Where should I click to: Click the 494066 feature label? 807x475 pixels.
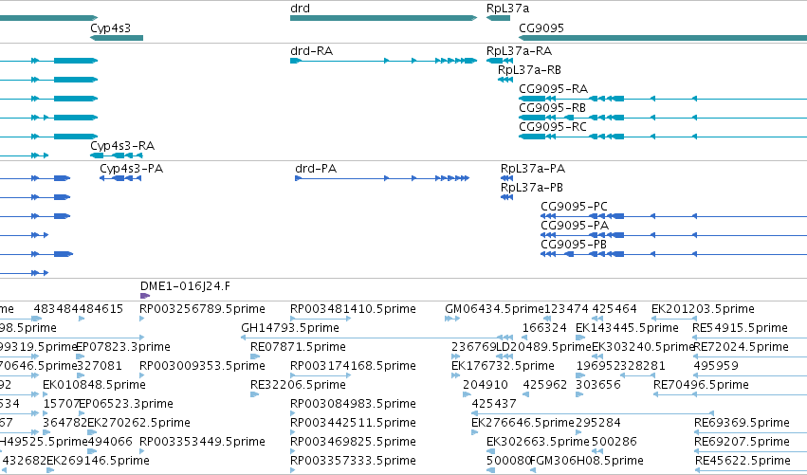coord(110,442)
